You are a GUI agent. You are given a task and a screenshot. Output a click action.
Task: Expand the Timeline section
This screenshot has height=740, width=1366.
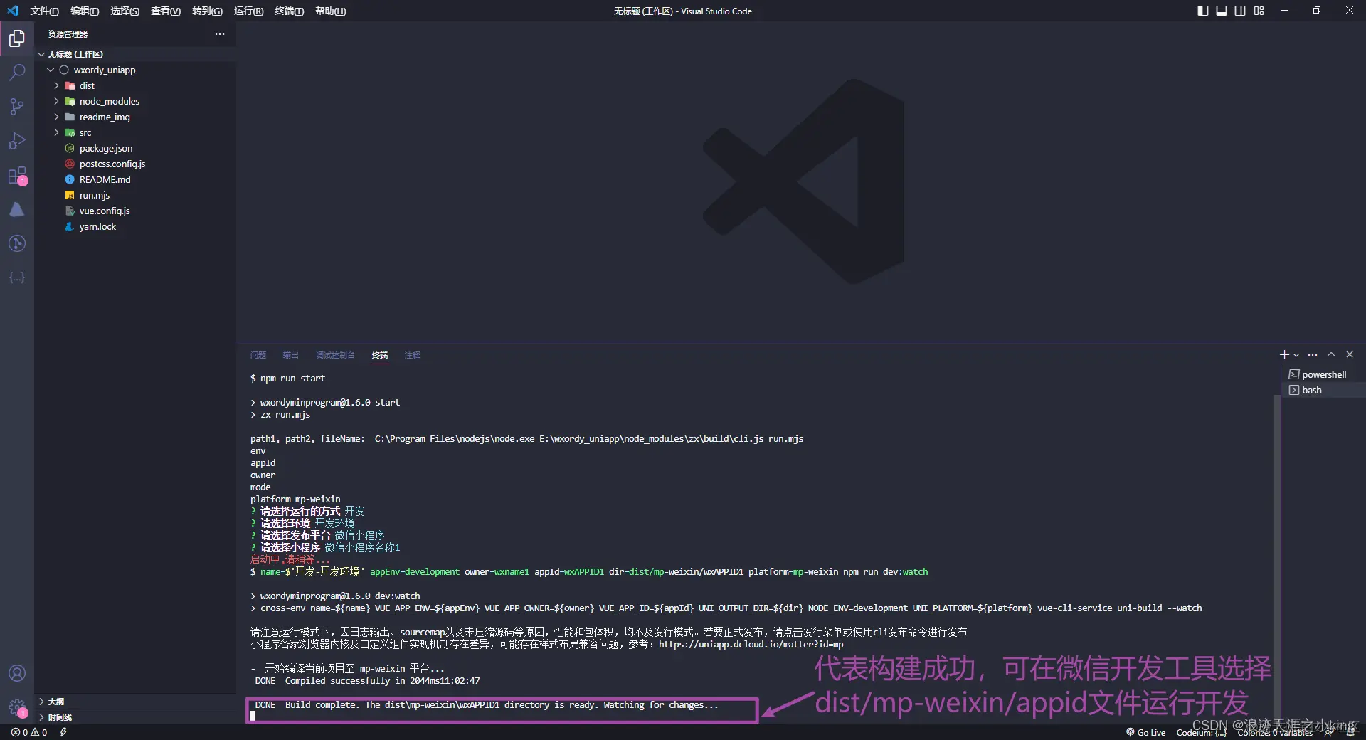135,717
